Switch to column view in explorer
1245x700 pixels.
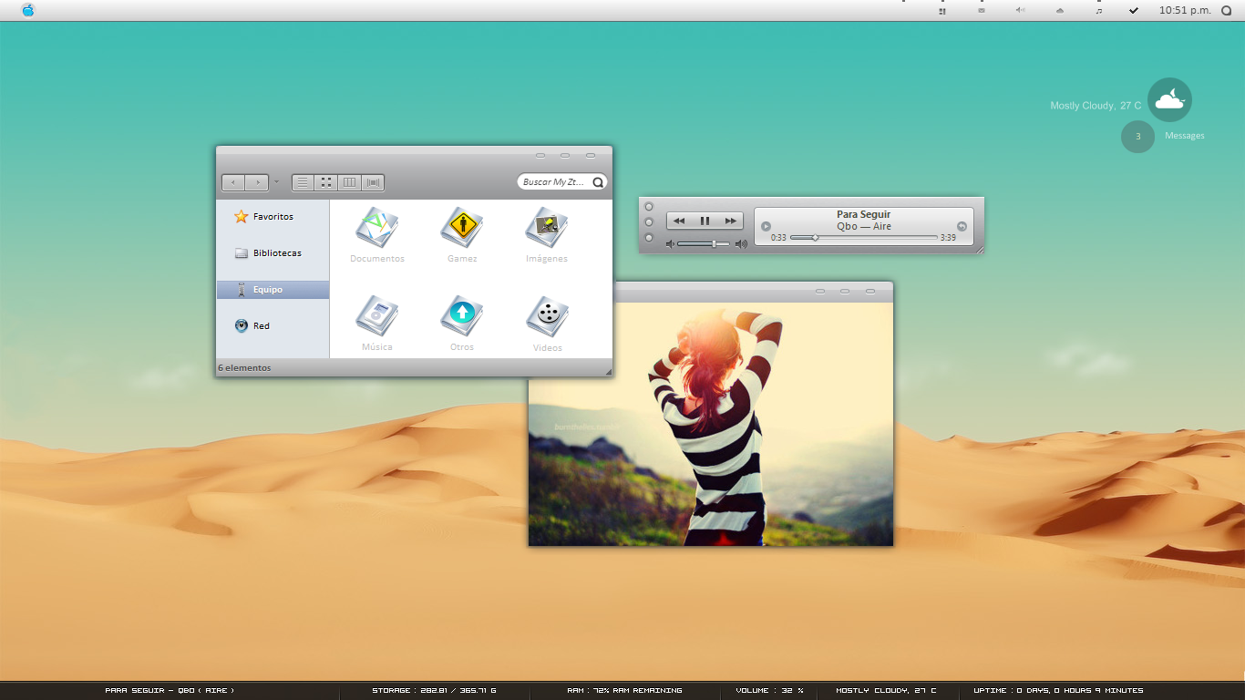(x=349, y=182)
